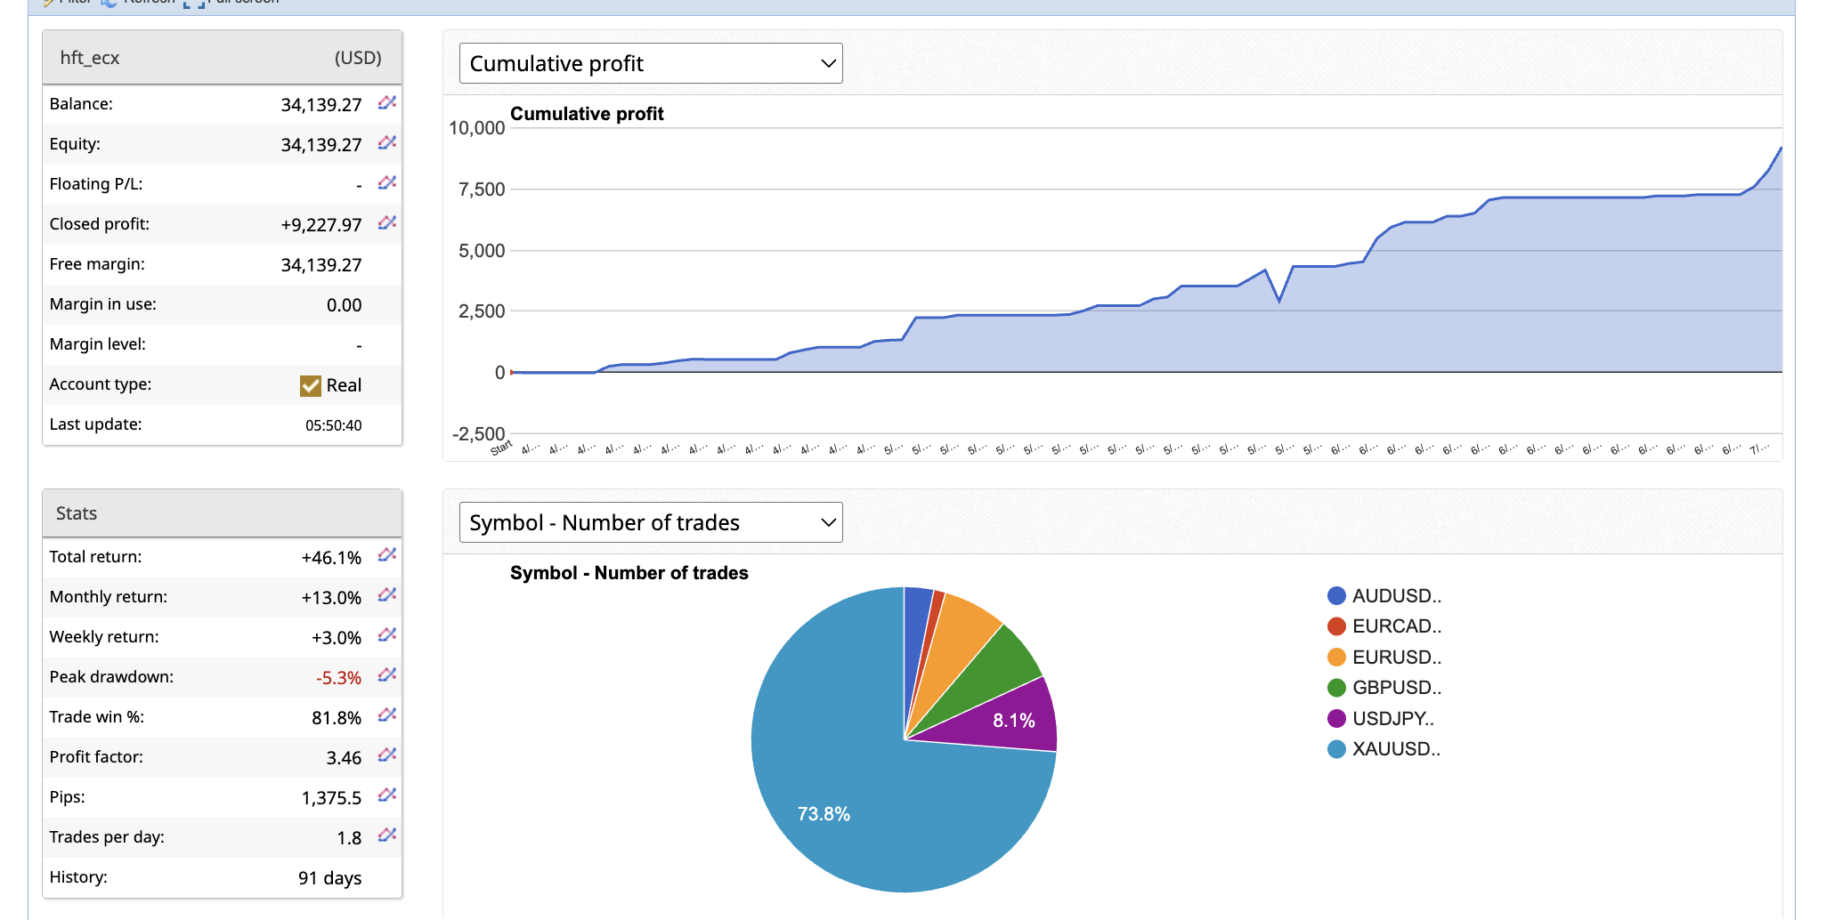This screenshot has height=920, width=1834.
Task: Click the USDJPY legend label
Action: click(1392, 719)
